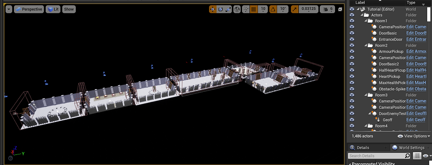
Task: Collapse the Room3 folder
Action: [366, 95]
